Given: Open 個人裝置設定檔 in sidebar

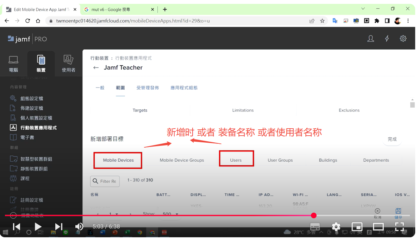Looking at the screenshot, I should pyautogui.click(x=36, y=118).
